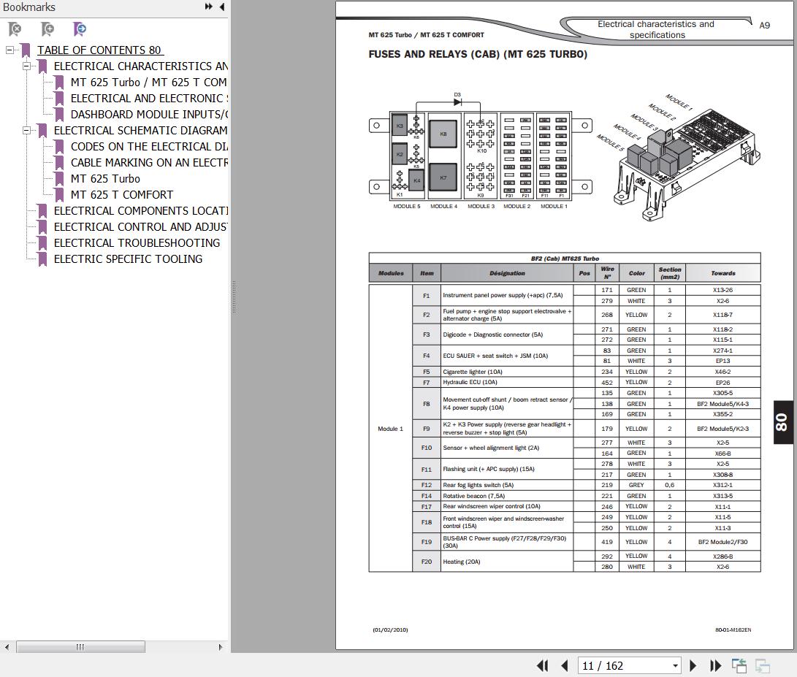Open the ELECTRICAL CHARACTERISTICS bookmark

tap(141, 66)
